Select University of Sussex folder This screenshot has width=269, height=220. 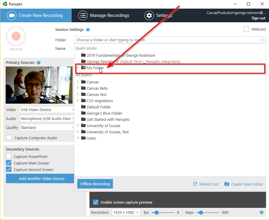coord(104,126)
